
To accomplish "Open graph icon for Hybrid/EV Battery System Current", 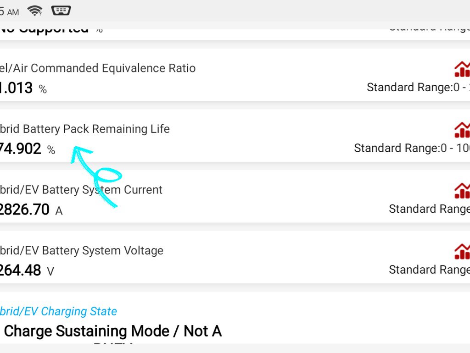I will (462, 191).
